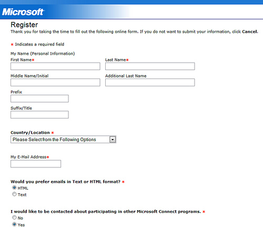Click the 'Prefix' label text
The height and width of the screenshot is (228, 263).
click(x=16, y=92)
